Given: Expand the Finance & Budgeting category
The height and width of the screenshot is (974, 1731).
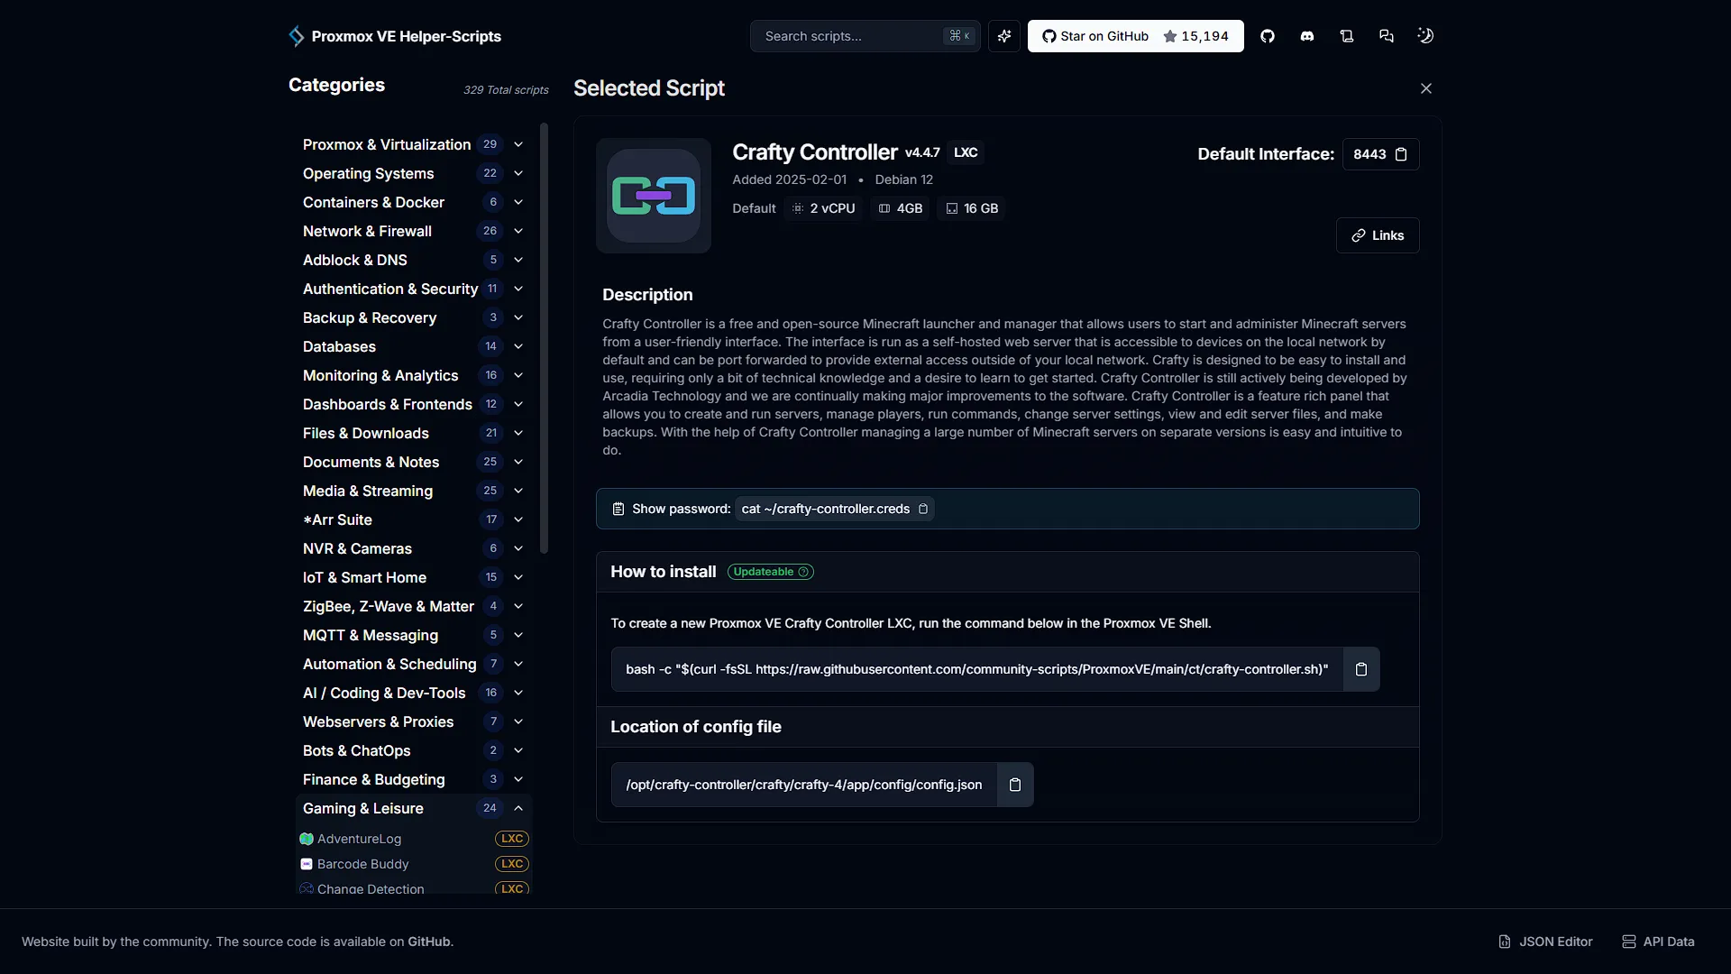Looking at the screenshot, I should click(414, 779).
